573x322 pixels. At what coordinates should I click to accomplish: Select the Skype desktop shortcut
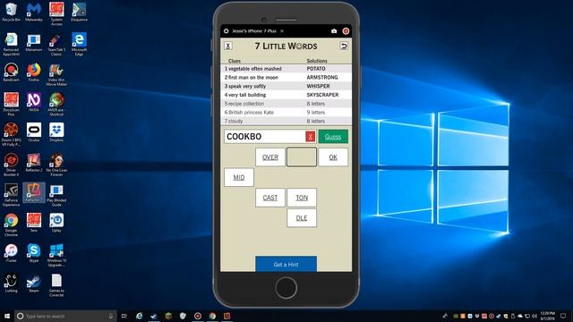pos(34,253)
